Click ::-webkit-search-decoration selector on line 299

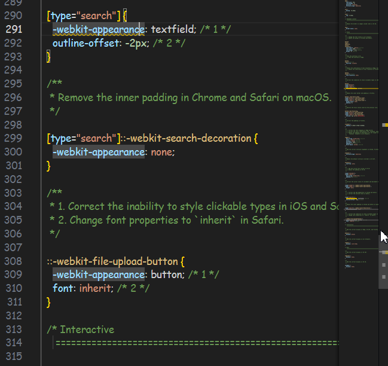[x=186, y=138]
